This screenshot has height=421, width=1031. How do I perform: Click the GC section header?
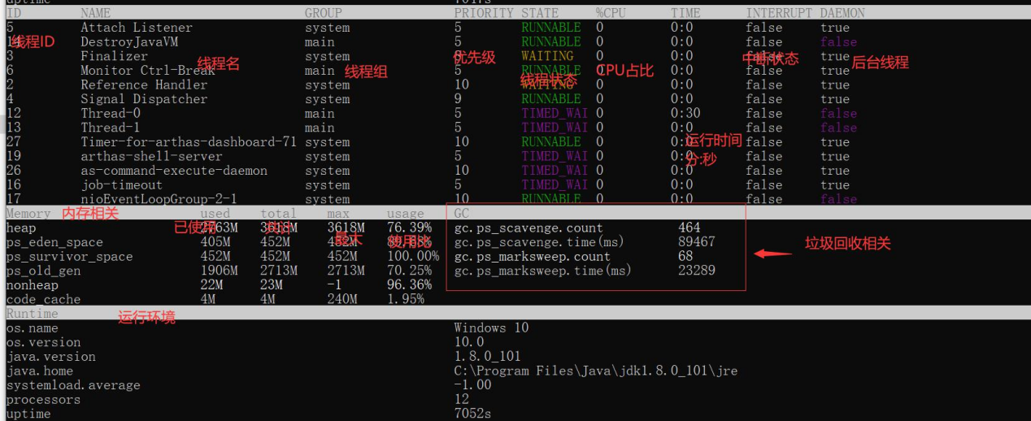[x=462, y=214]
